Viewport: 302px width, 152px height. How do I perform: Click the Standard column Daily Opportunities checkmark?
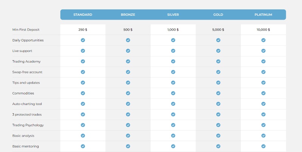(x=83, y=40)
